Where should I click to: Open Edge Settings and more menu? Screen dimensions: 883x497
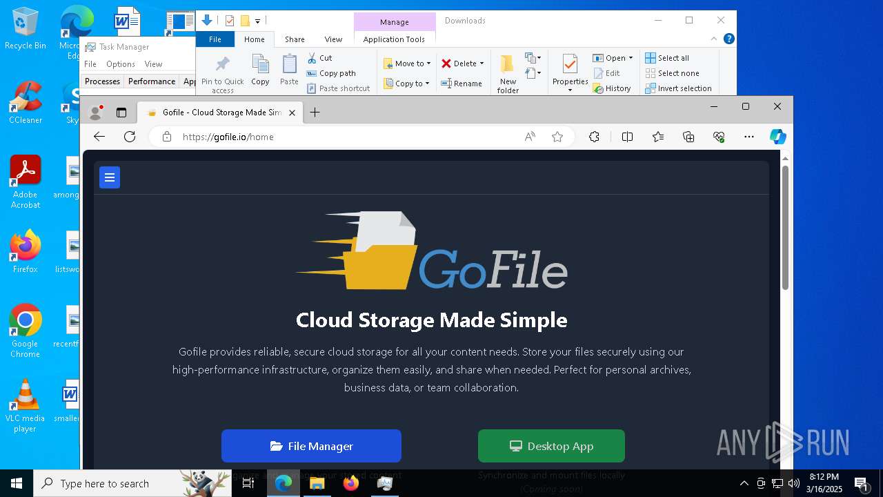click(749, 137)
